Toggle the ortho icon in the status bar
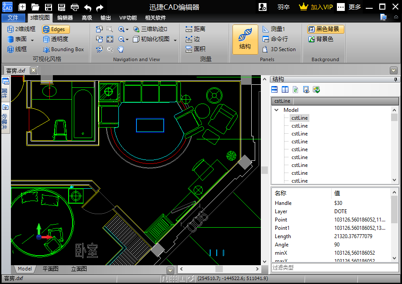402x284 pixels. (182, 278)
